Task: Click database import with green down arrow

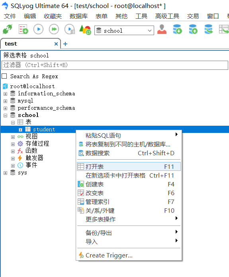Action: (x=177, y=29)
